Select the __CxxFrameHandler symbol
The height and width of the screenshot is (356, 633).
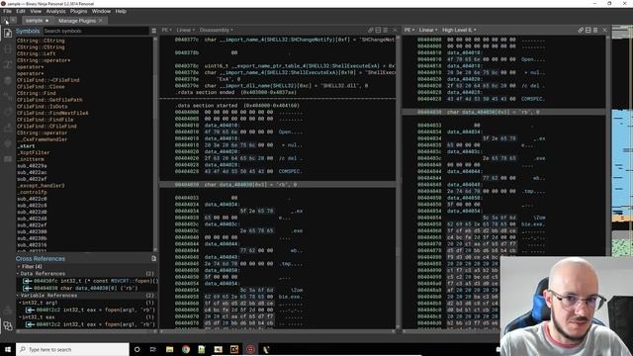pyautogui.click(x=42, y=139)
